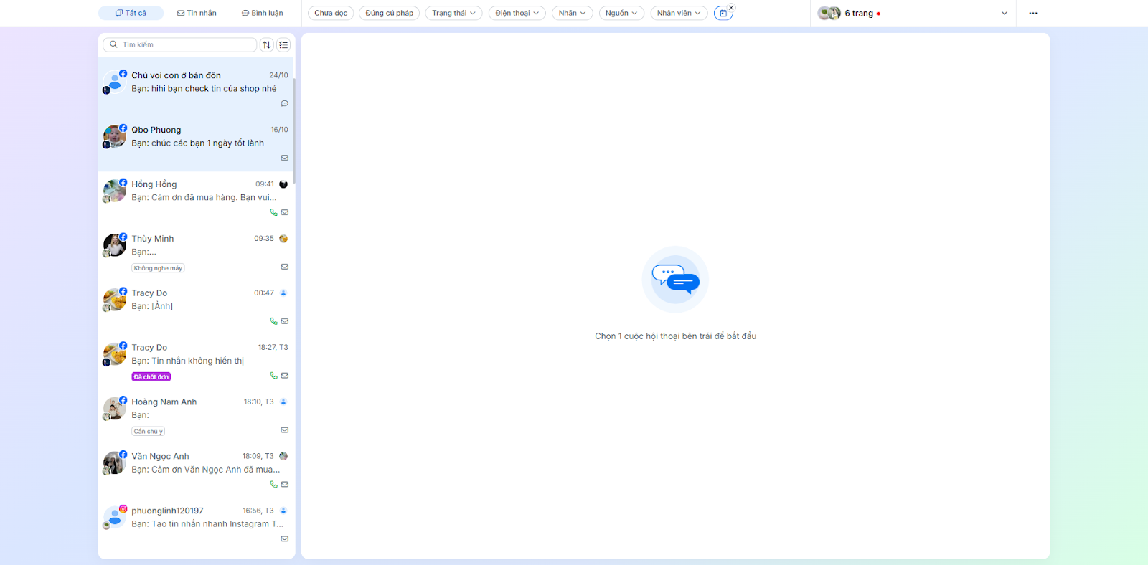Open Tracy Do conversation Tin nhắn không hiển thị
The image size is (1148, 565).
195,361
